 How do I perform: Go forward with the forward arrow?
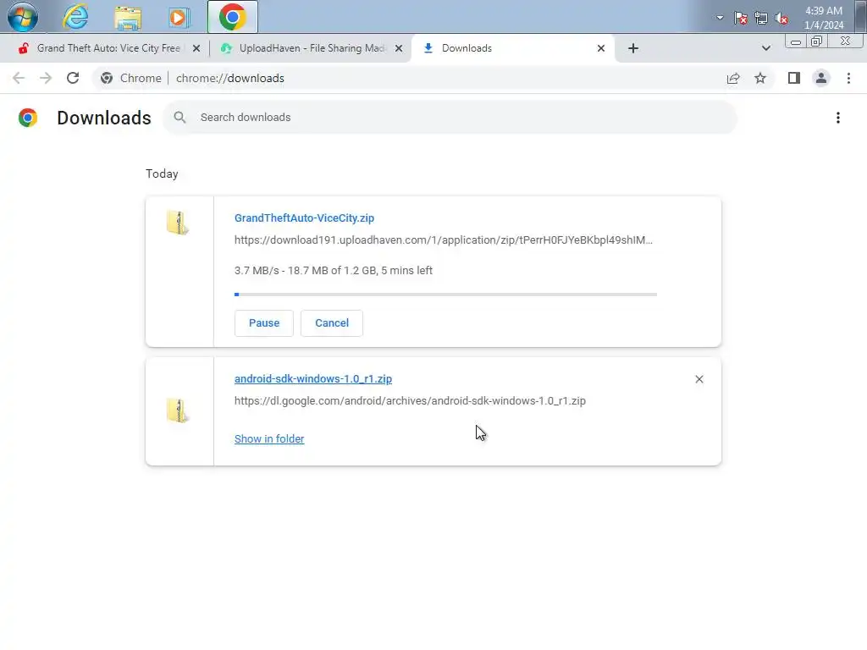46,78
